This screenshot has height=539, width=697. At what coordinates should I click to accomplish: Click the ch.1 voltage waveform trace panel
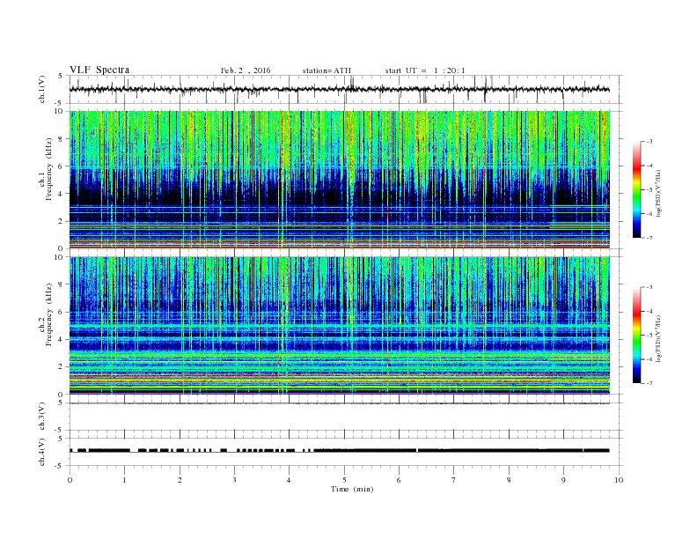(x=346, y=89)
